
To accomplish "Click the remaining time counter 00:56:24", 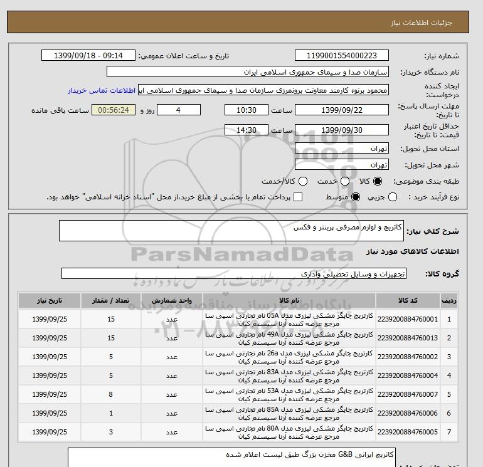I will (x=114, y=110).
